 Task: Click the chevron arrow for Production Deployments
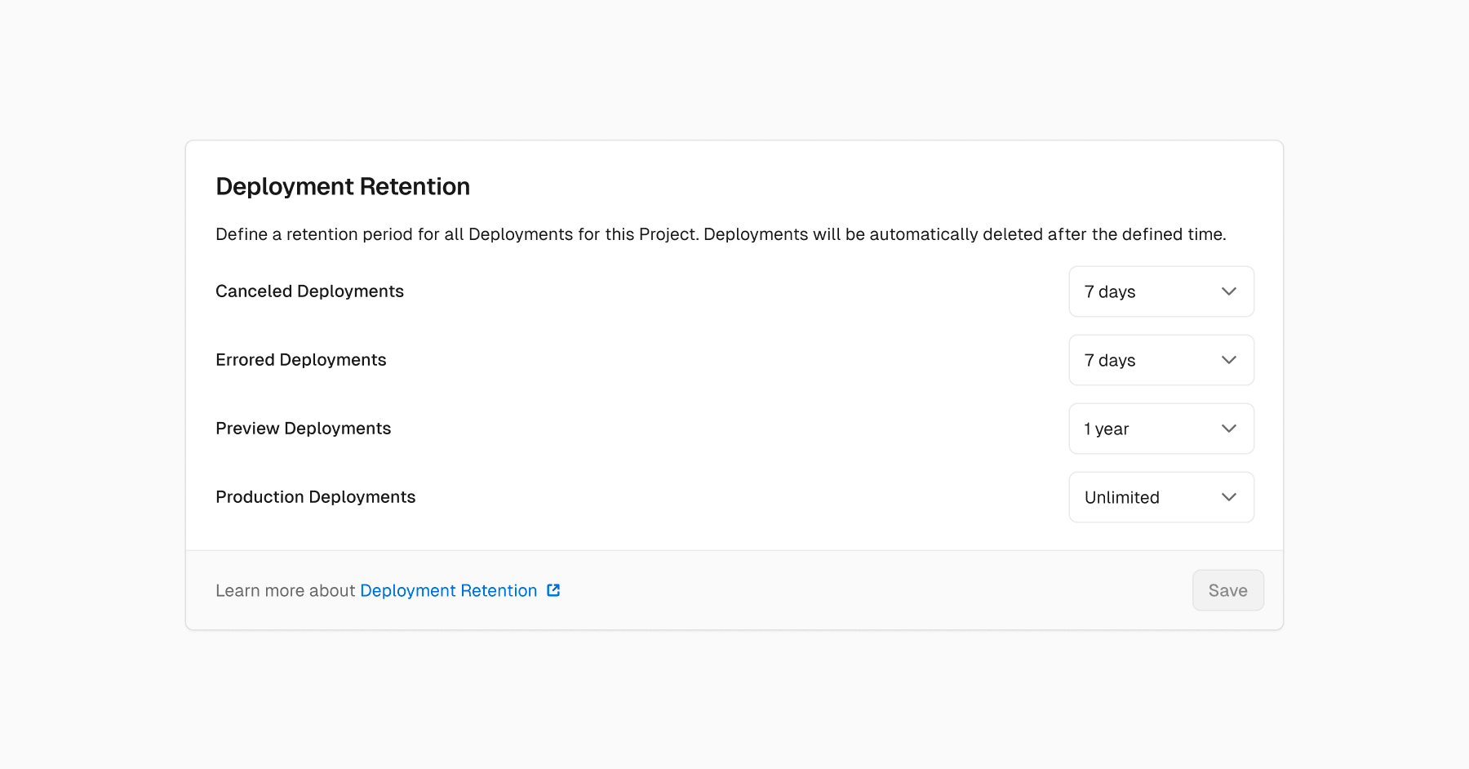[x=1229, y=497]
